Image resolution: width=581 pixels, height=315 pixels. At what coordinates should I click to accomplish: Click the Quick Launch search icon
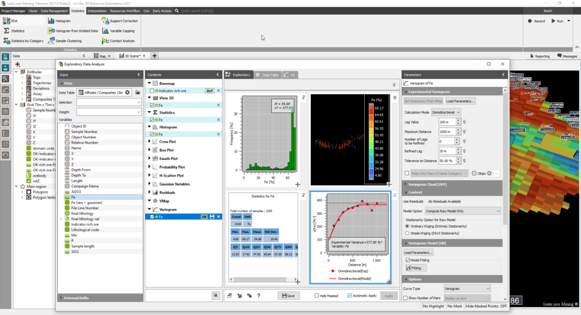click(177, 11)
